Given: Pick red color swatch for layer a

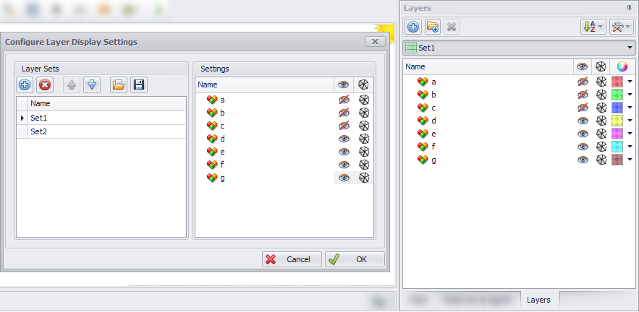Looking at the screenshot, I should [617, 82].
